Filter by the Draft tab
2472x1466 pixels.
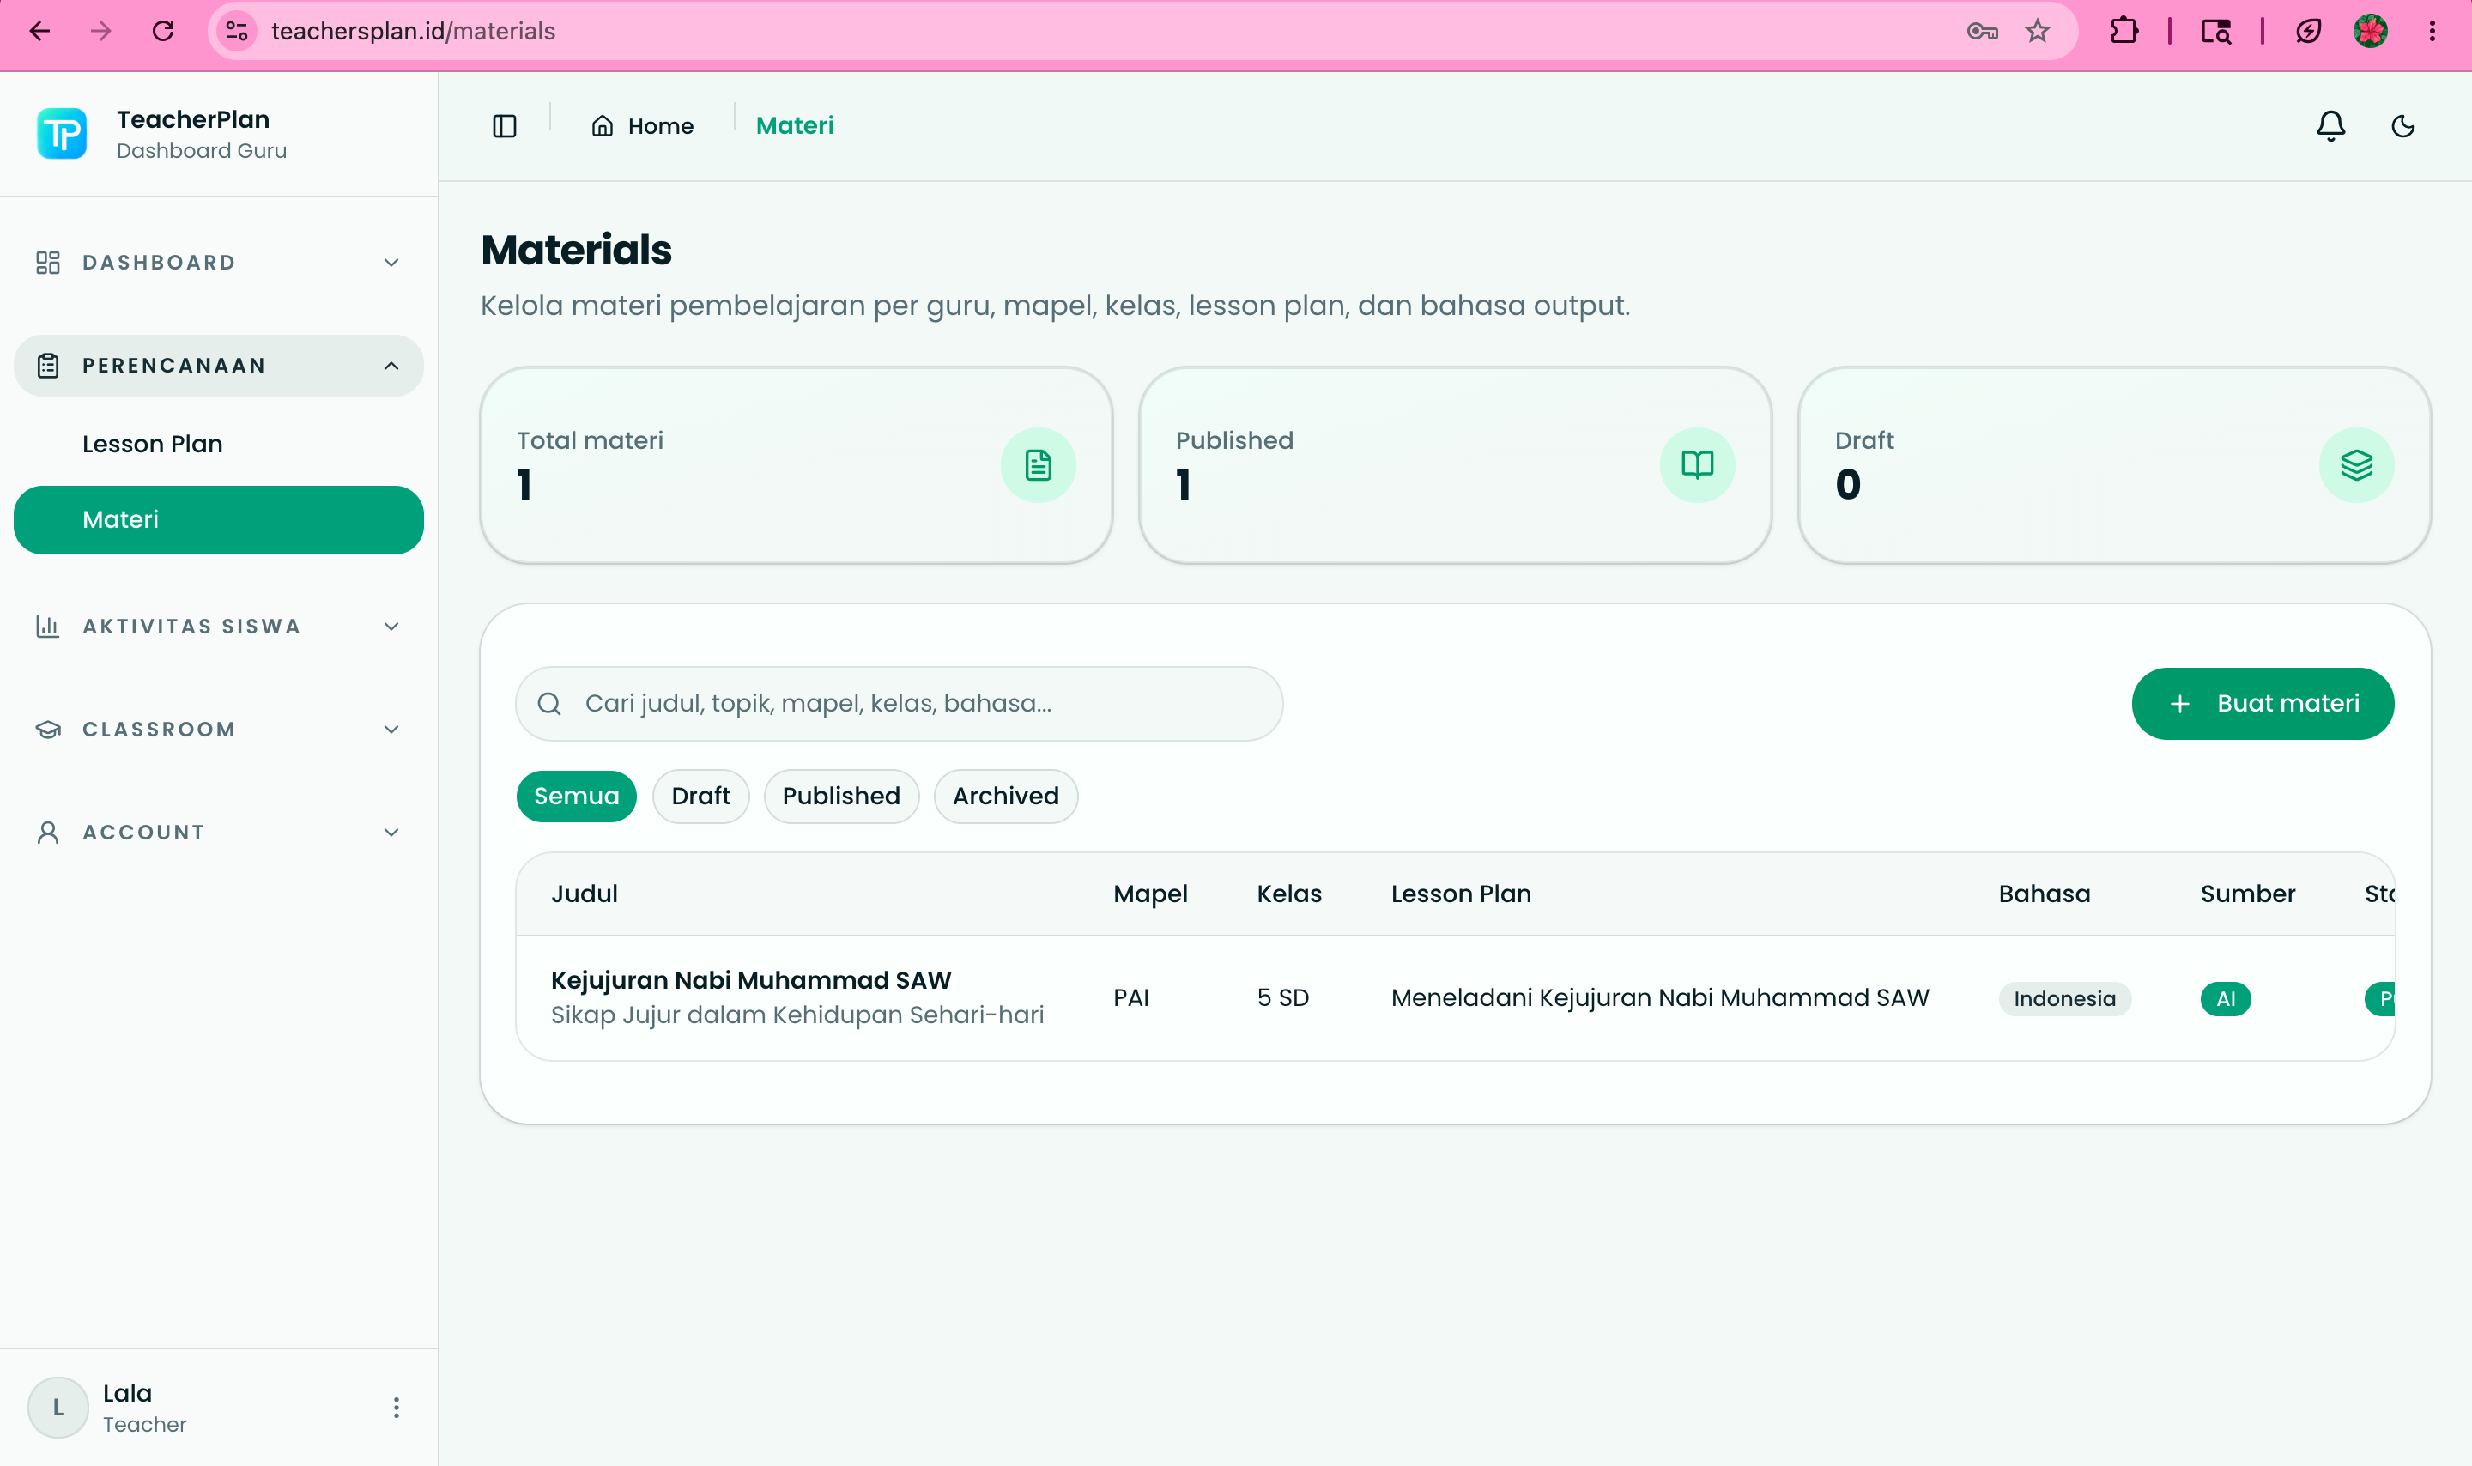(700, 797)
